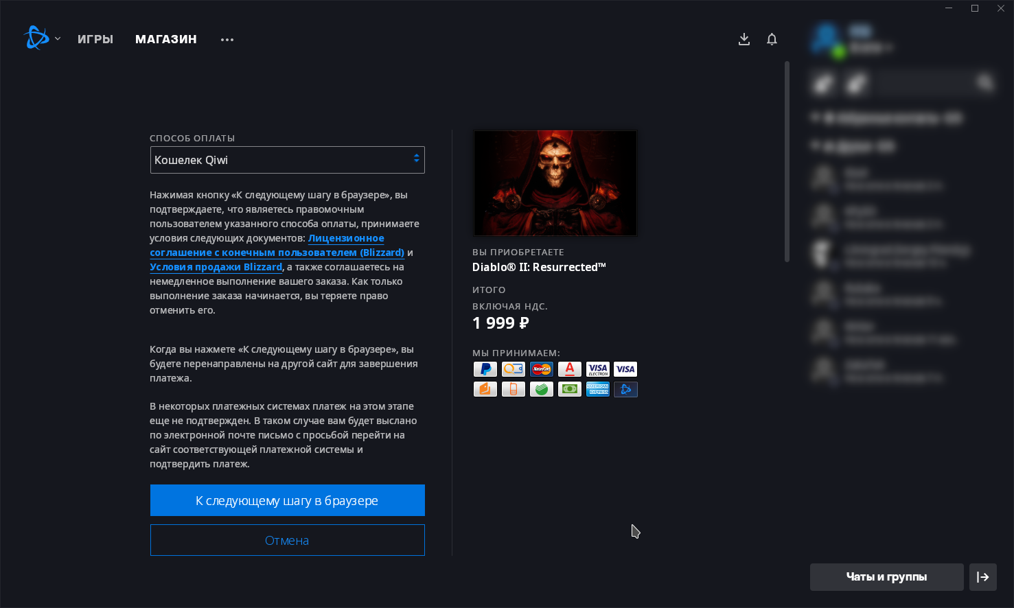Switch to the ИГРЫ tab
The image size is (1014, 608).
click(x=95, y=39)
